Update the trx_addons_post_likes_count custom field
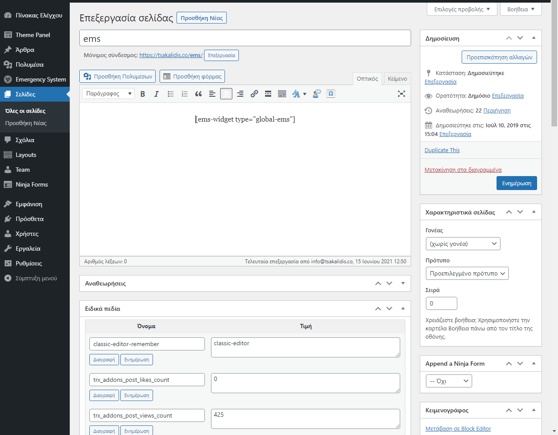Viewport: 558px width, 435px height. point(136,395)
